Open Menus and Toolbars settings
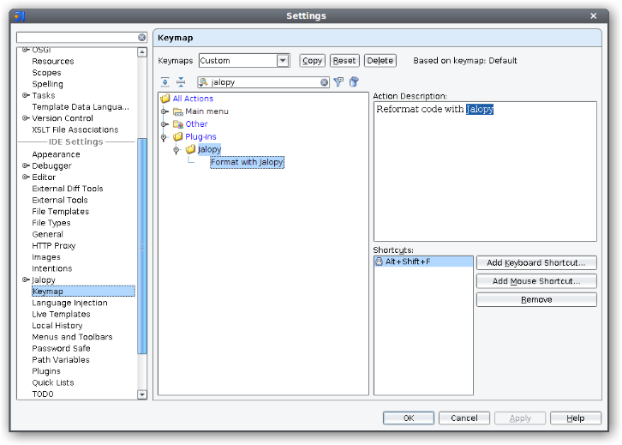This screenshot has width=622, height=445. [72, 337]
